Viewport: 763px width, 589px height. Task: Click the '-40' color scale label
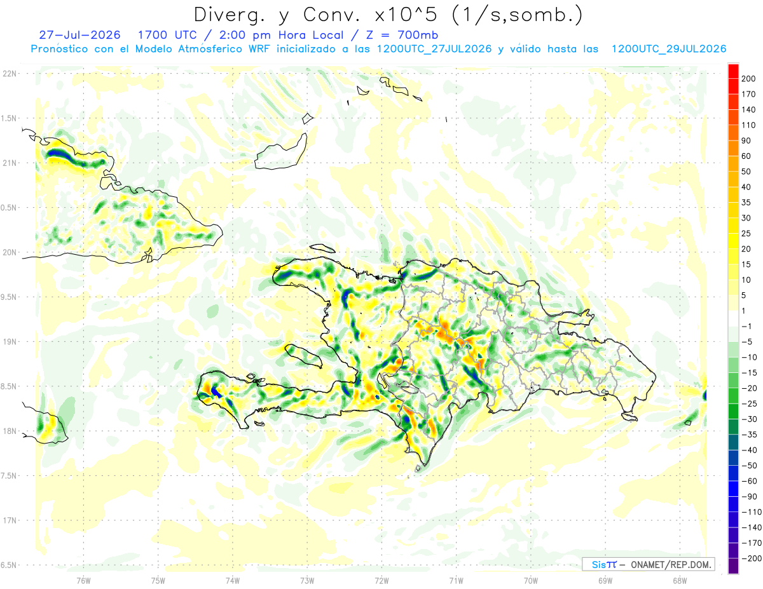click(749, 450)
